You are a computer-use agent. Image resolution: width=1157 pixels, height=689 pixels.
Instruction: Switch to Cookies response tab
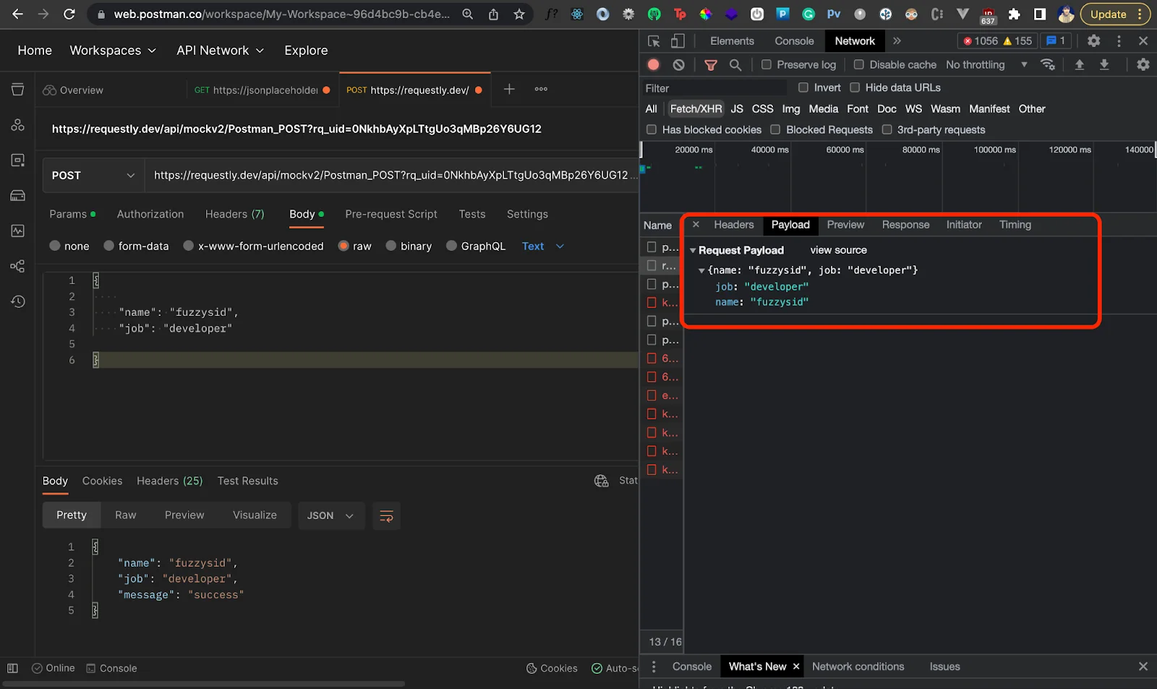click(102, 481)
